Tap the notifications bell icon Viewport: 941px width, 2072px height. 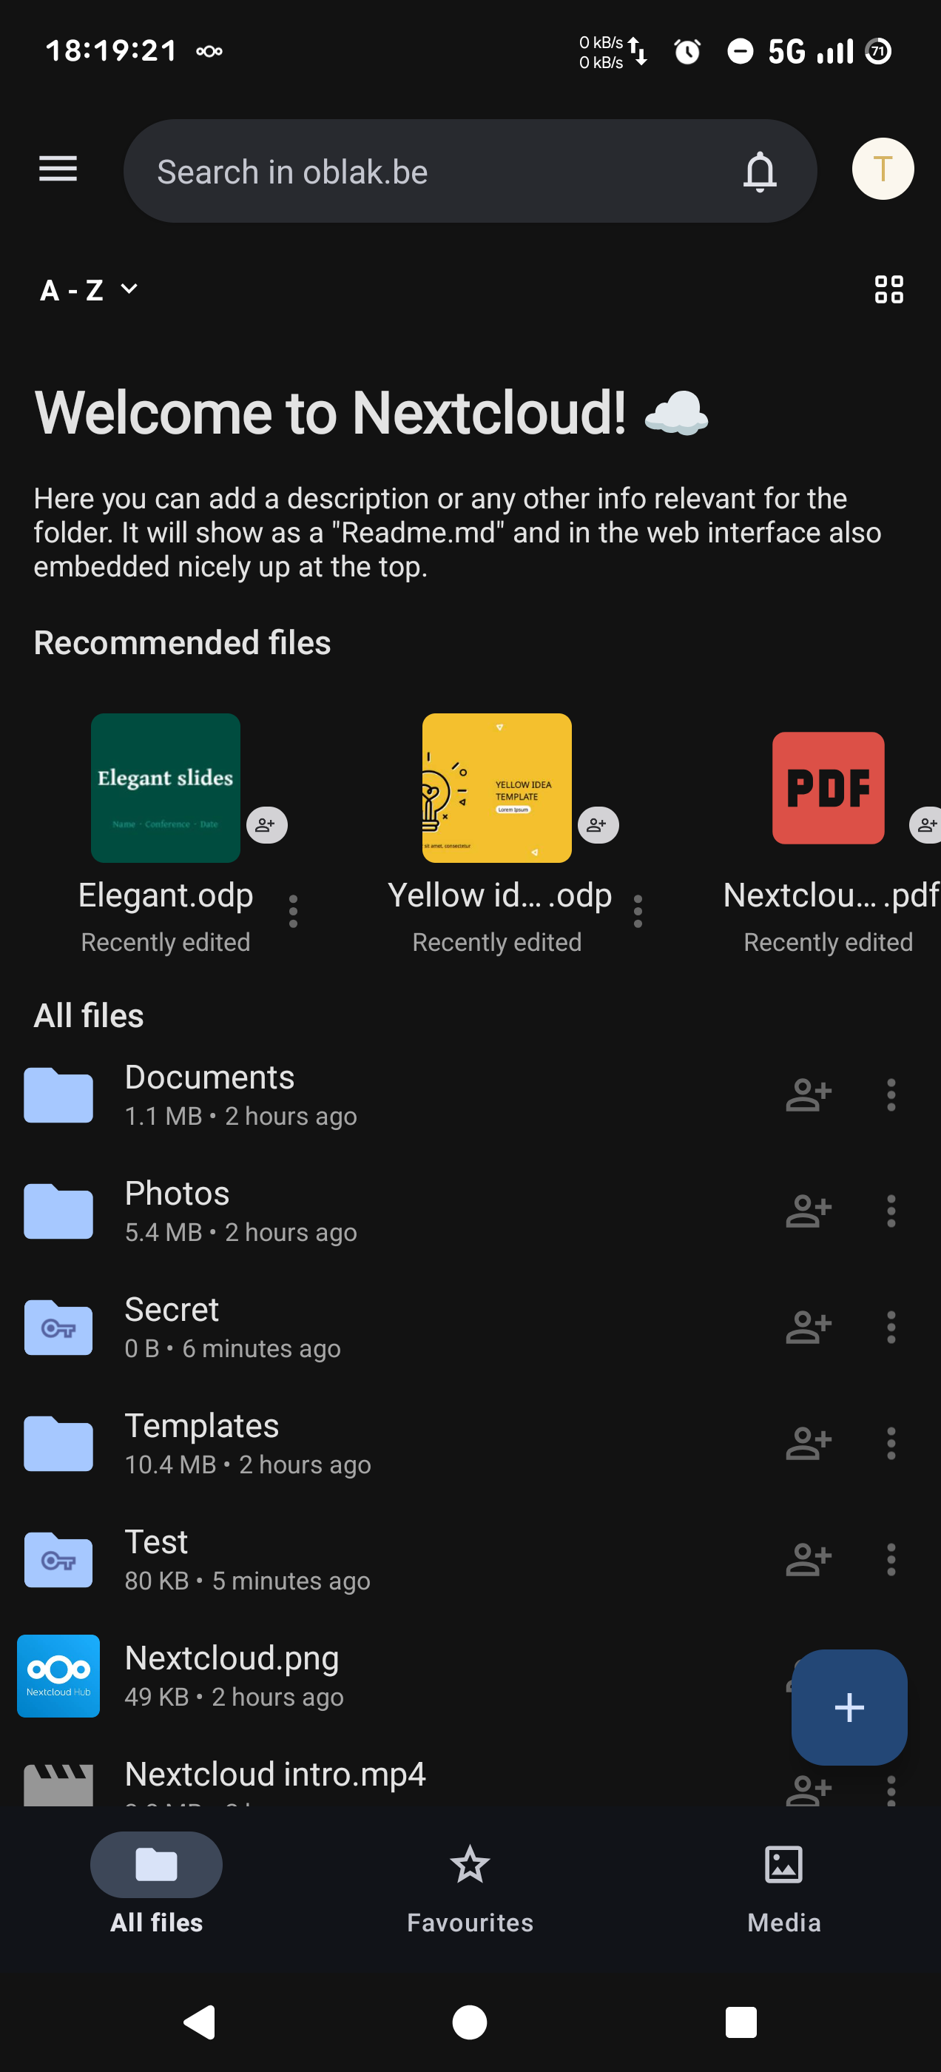(759, 172)
